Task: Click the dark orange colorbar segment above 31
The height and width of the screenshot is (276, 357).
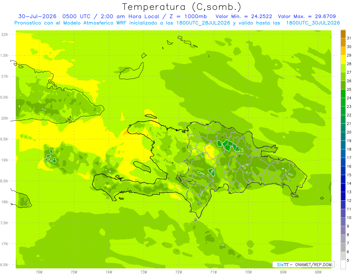Action: 343,34
